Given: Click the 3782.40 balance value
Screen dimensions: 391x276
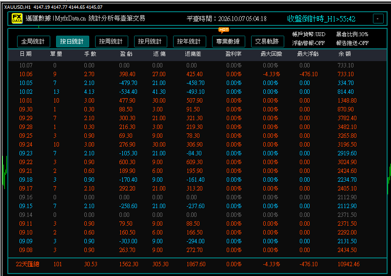Looking at the screenshot, I should click(347, 118).
